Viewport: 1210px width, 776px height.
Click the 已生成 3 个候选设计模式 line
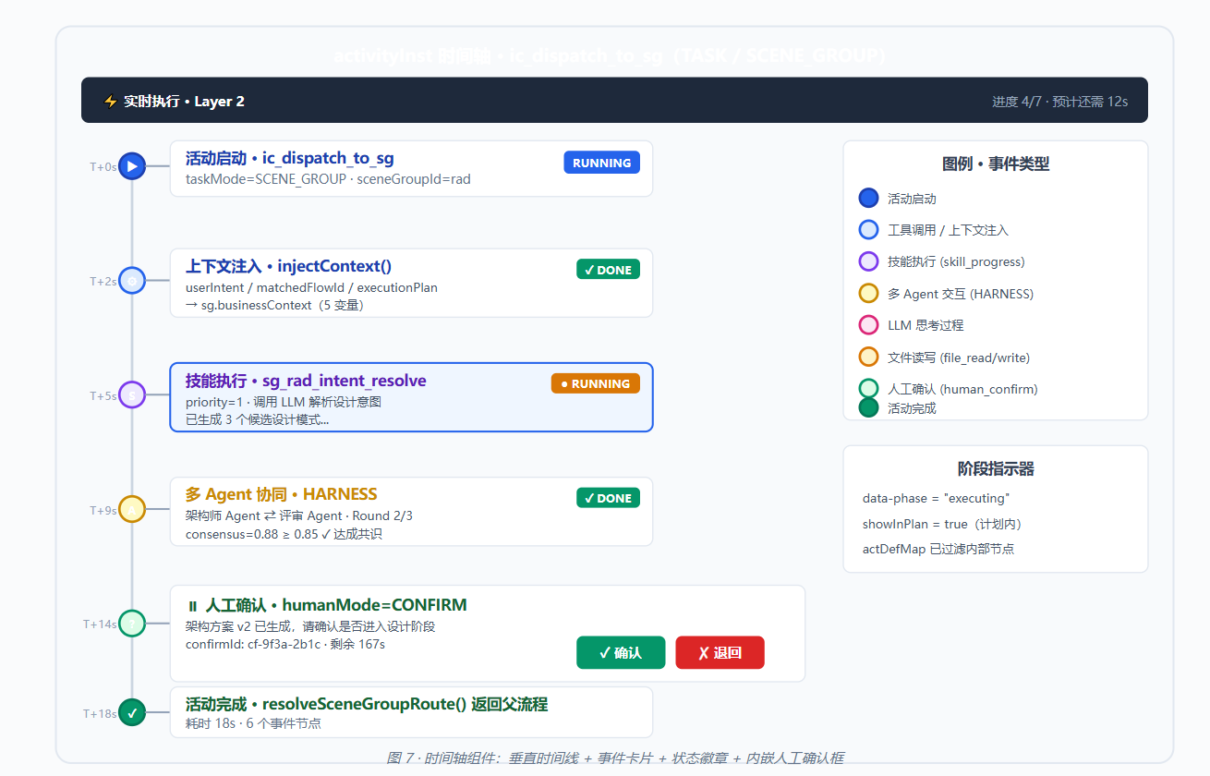click(257, 419)
